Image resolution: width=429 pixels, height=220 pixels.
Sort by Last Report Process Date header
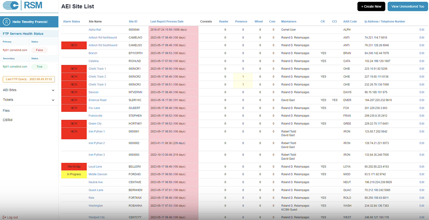tap(167, 21)
